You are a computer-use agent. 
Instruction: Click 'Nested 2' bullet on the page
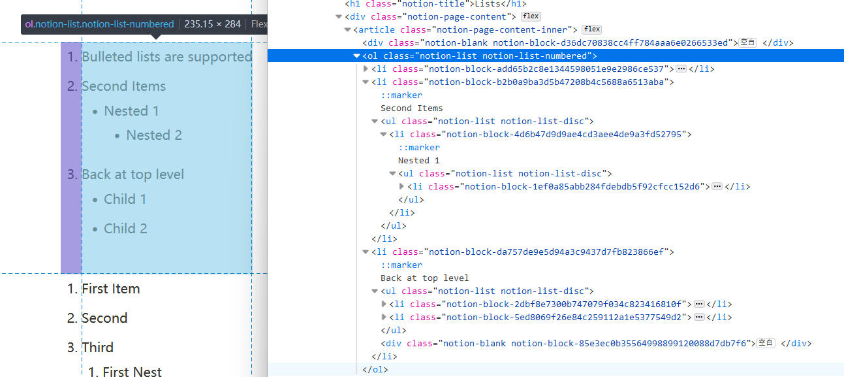(154, 135)
